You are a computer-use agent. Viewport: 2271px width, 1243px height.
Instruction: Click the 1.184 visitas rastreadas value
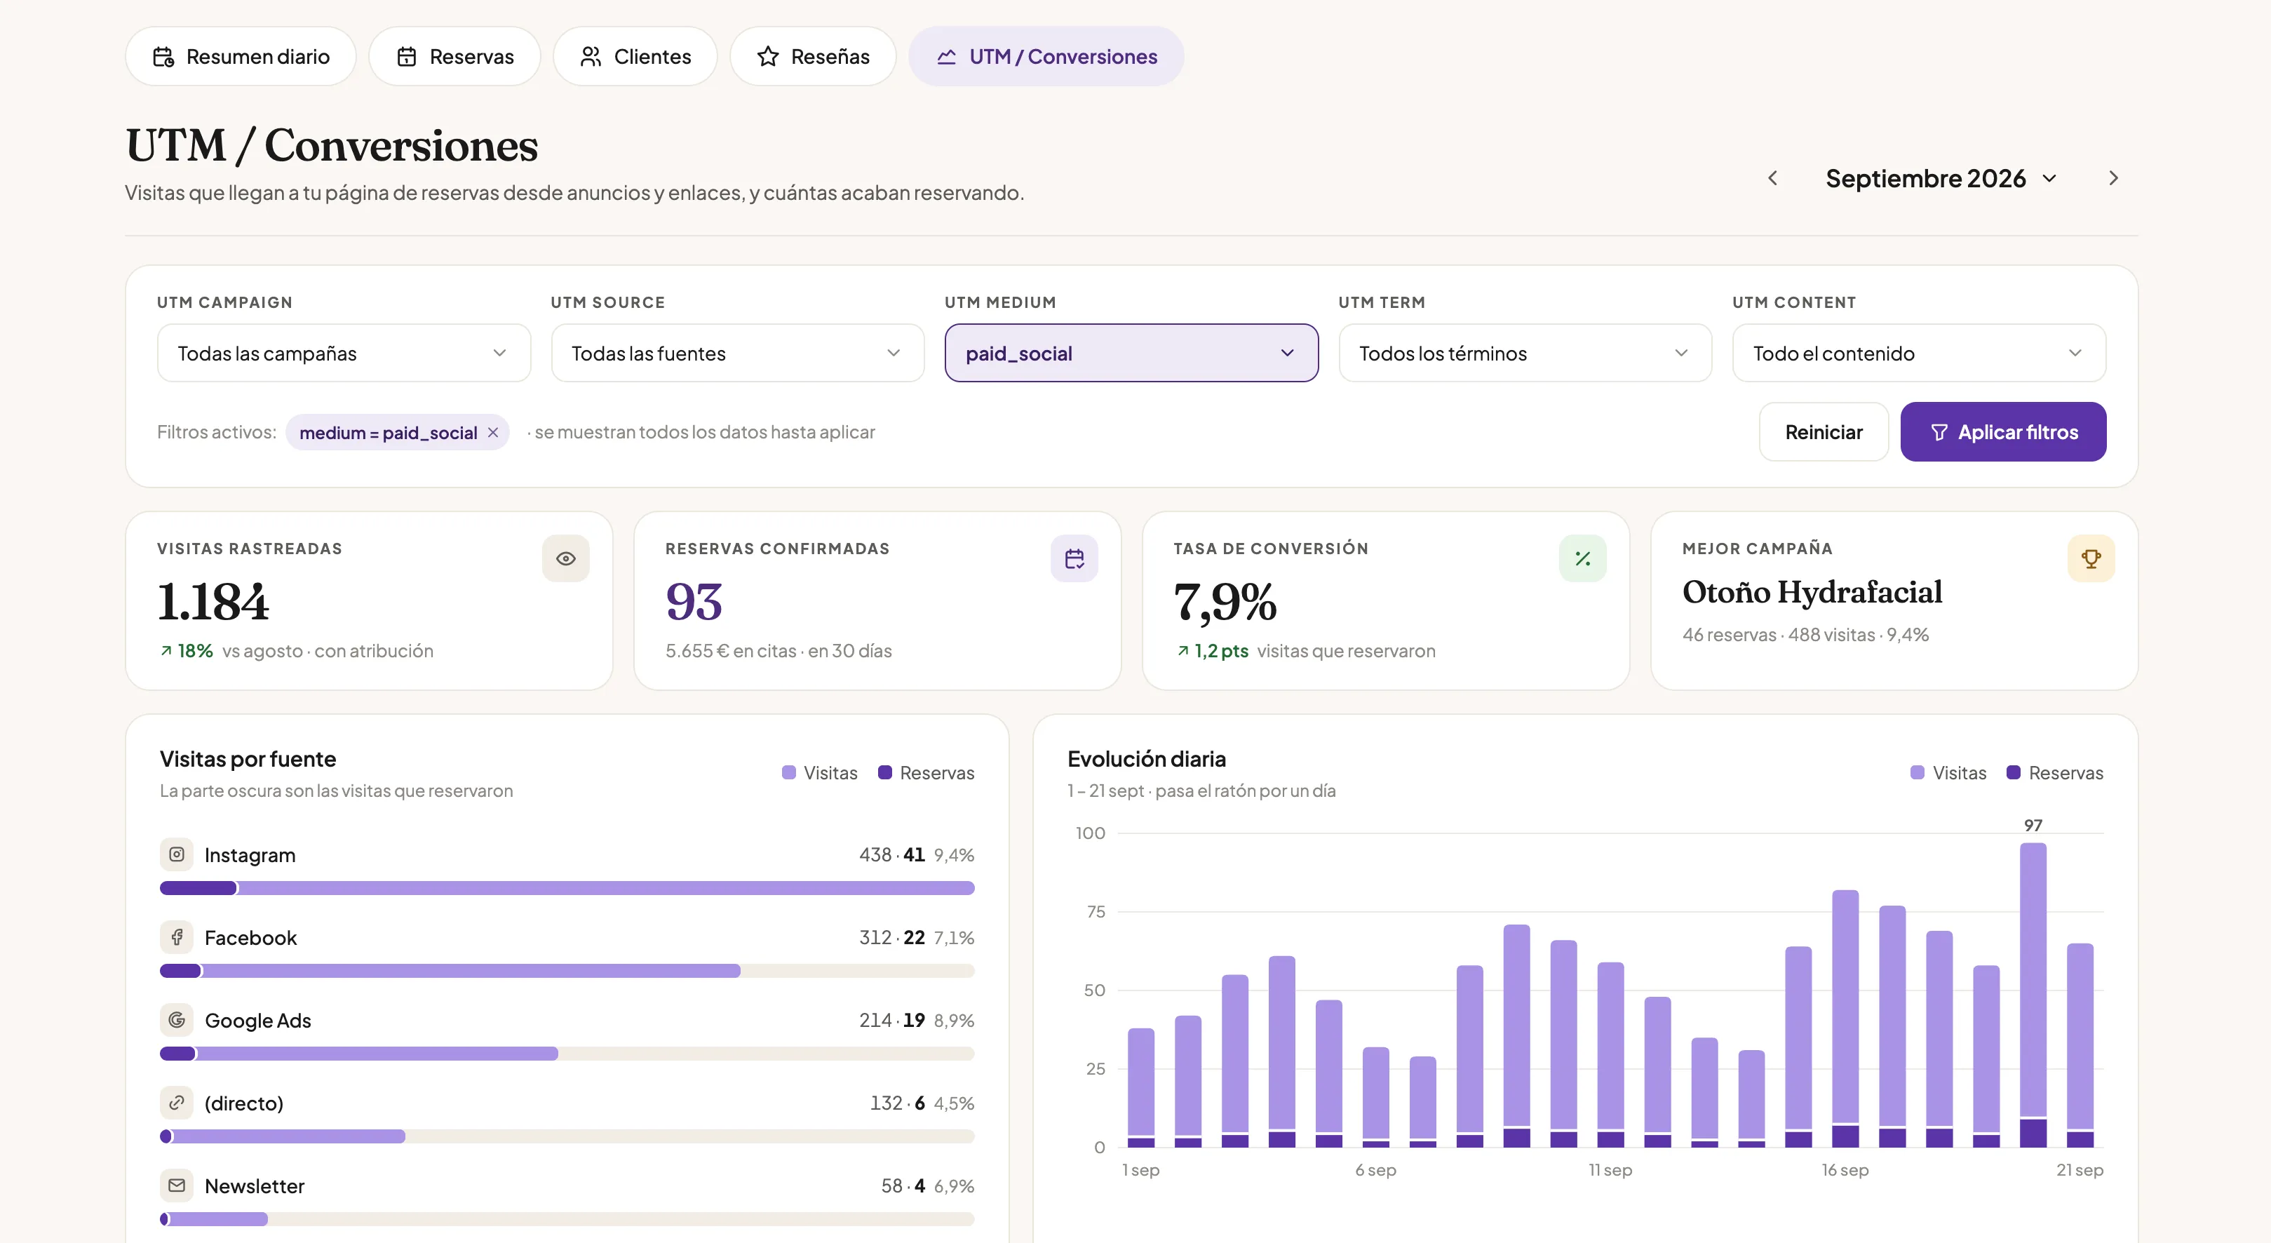213,602
